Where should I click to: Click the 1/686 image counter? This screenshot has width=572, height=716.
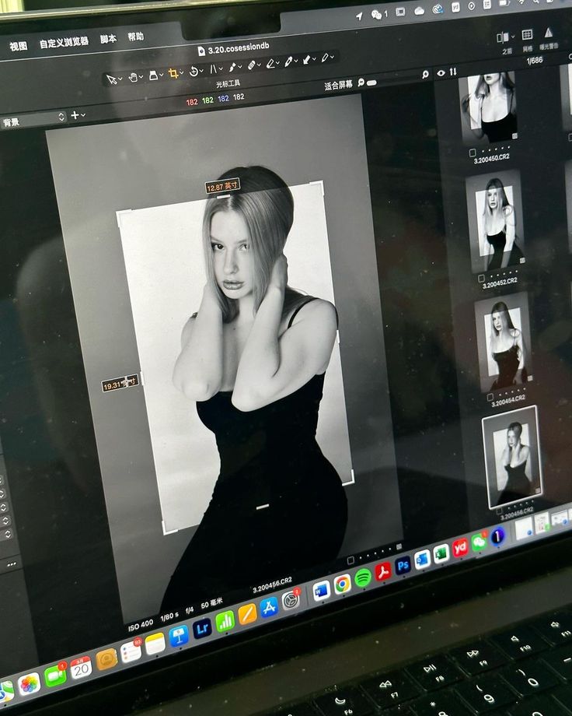click(x=535, y=60)
